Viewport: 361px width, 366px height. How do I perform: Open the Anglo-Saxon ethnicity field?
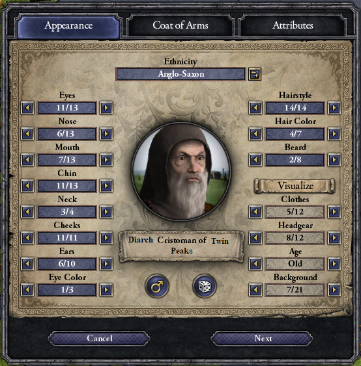pyautogui.click(x=181, y=74)
